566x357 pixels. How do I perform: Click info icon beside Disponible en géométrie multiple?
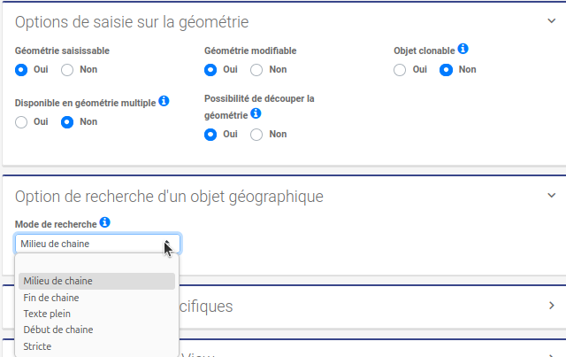(164, 102)
